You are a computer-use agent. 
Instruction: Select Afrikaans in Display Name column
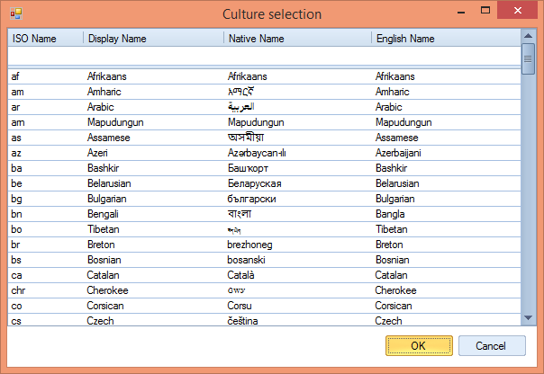pos(107,76)
